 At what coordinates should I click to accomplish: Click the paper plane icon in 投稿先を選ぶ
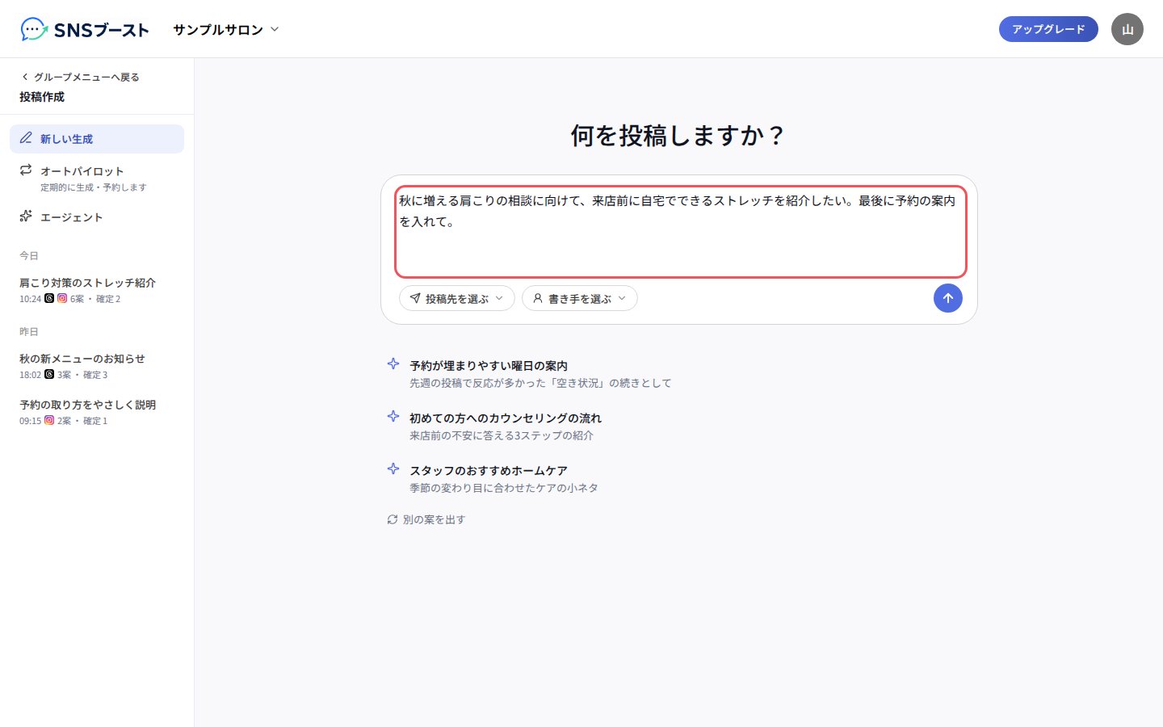tap(415, 298)
